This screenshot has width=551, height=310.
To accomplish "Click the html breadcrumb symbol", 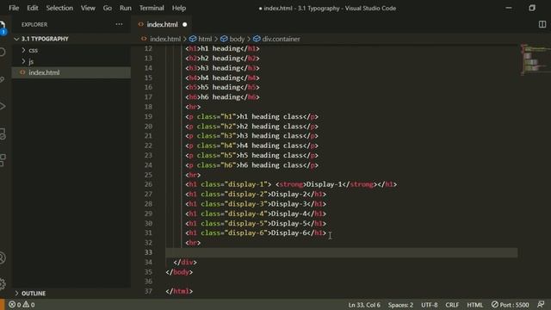I will click(x=201, y=39).
